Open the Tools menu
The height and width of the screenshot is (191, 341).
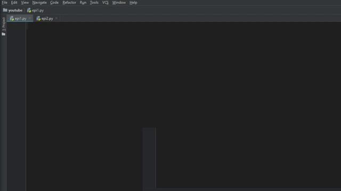[94, 3]
